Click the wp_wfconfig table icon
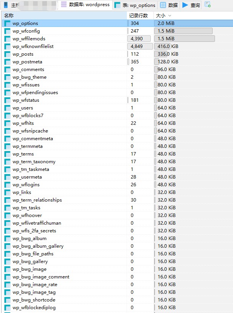The height and width of the screenshot is (313, 233). [7, 31]
